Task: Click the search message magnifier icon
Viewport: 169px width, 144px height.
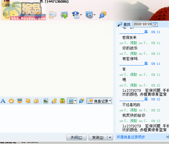Action: click(120, 24)
